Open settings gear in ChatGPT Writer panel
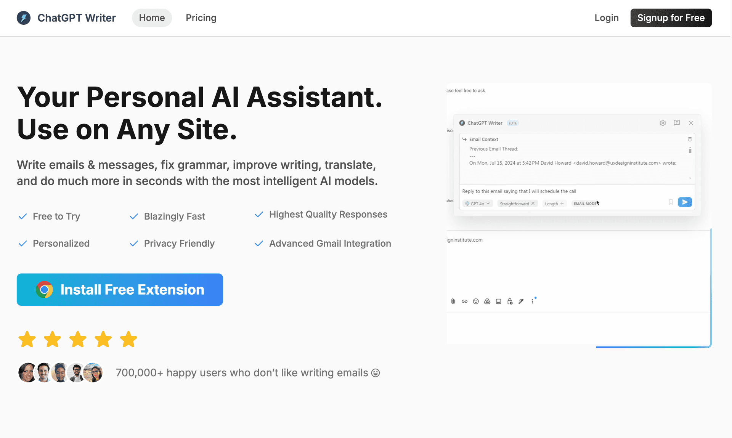The height and width of the screenshot is (438, 732). point(663,123)
